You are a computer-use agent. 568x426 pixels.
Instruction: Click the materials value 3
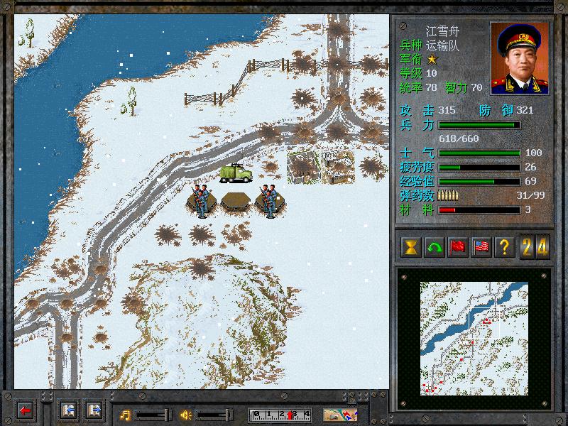point(528,209)
